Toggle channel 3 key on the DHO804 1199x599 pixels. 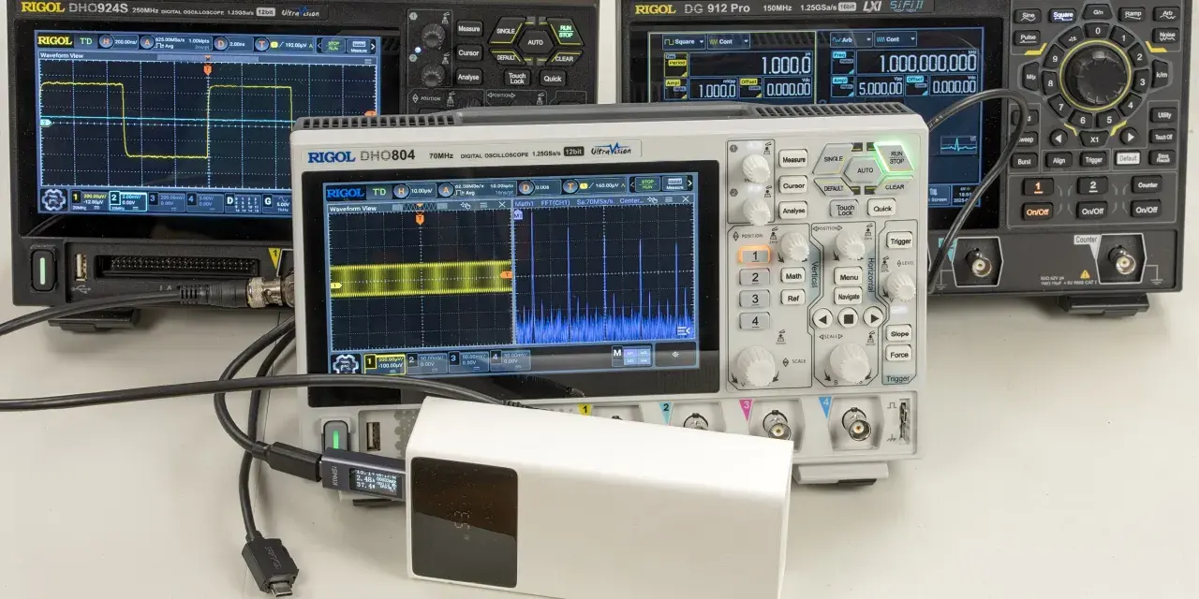pos(754,299)
